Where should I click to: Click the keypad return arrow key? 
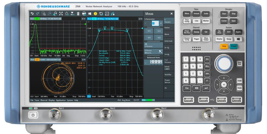click(x=206, y=88)
